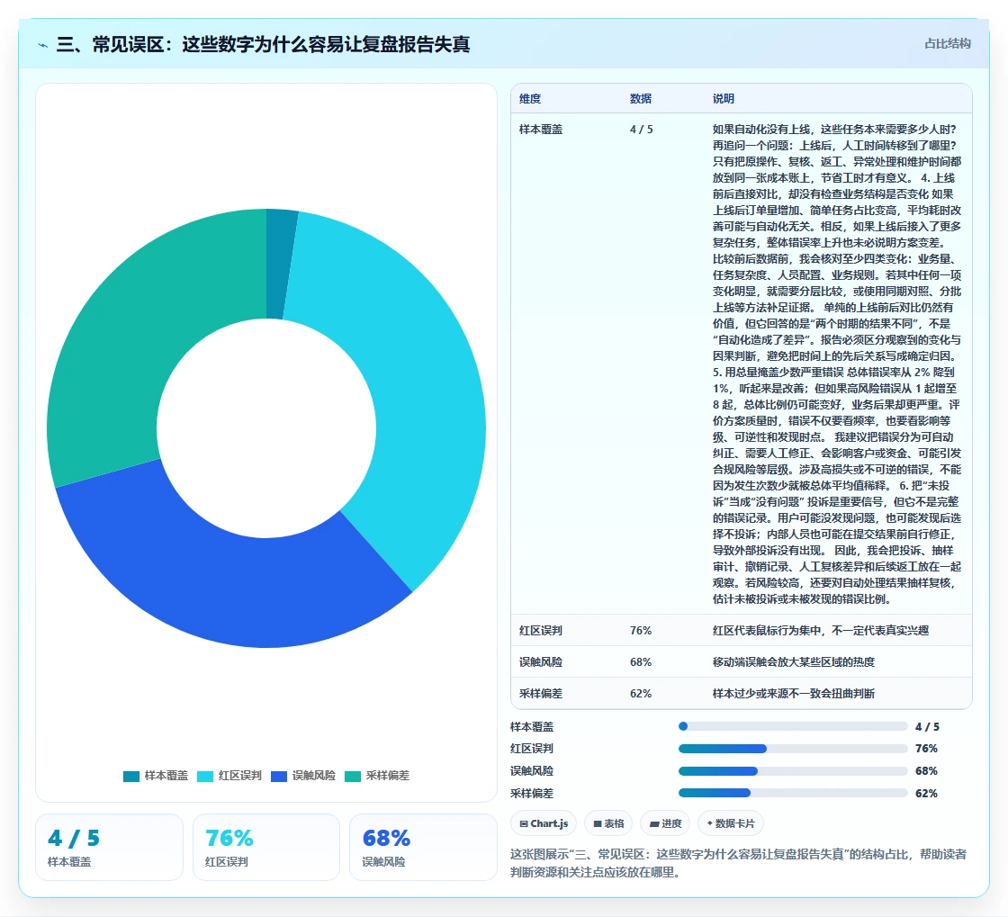
Task: Click the 62% progress value label
Action: (x=926, y=793)
